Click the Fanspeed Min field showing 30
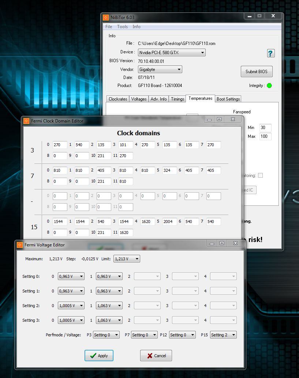 coord(265,128)
